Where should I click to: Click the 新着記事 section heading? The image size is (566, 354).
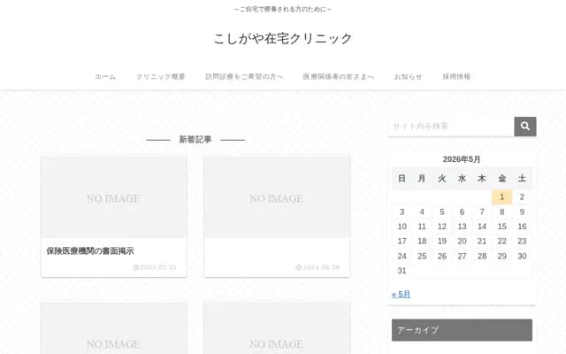tap(195, 140)
